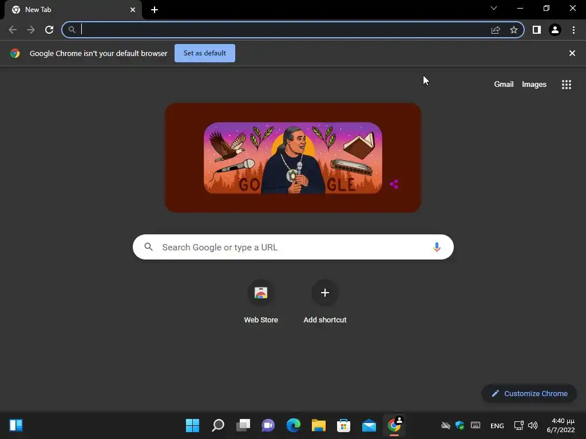Reload the current page
Image resolution: width=586 pixels, height=439 pixels.
(49, 30)
